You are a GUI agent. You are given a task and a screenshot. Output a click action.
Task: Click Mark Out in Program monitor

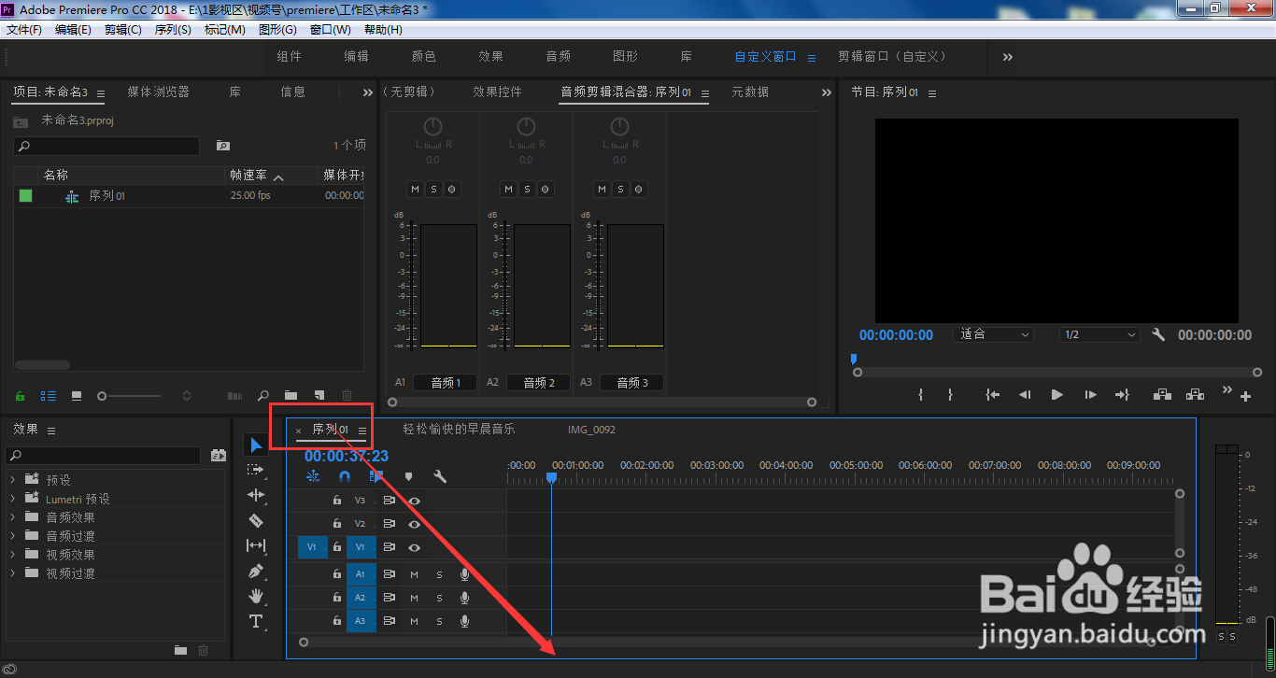pyautogui.click(x=950, y=395)
